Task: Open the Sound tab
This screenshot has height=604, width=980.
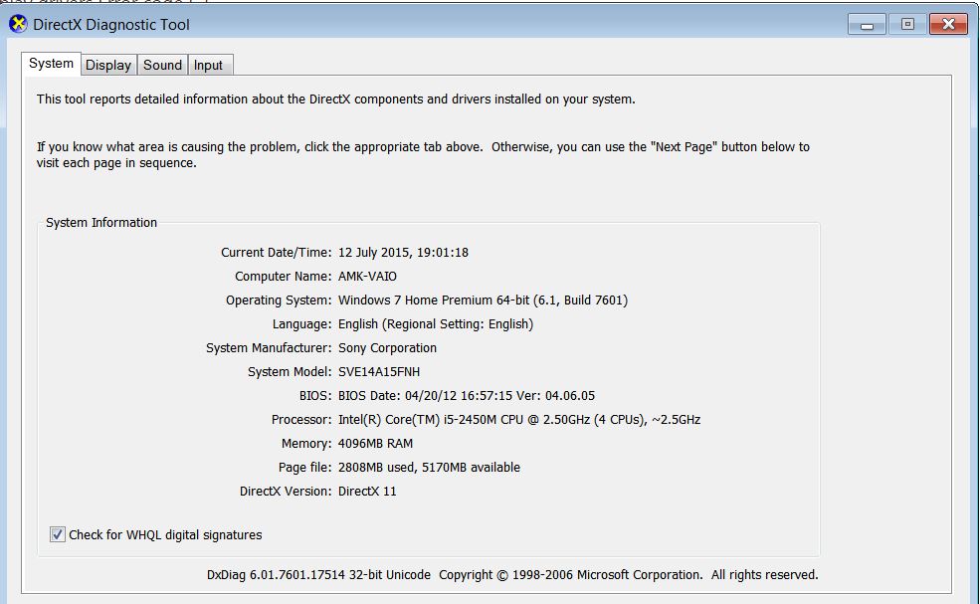Action: click(x=162, y=65)
